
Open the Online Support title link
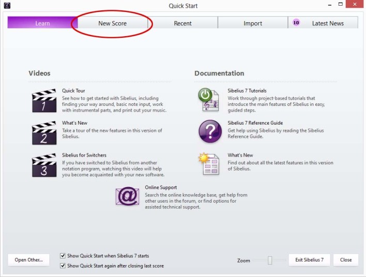point(161,188)
